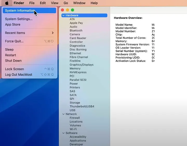Select SPI in the sidebar
The height and width of the screenshot is (146, 187).
tap(72, 99)
